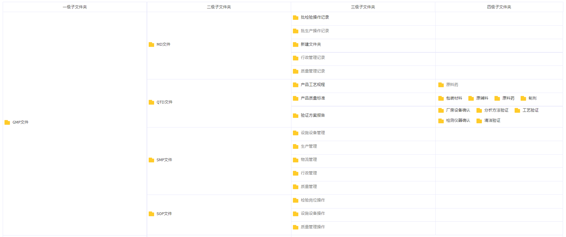Open 包装材料 text

[x=454, y=98]
